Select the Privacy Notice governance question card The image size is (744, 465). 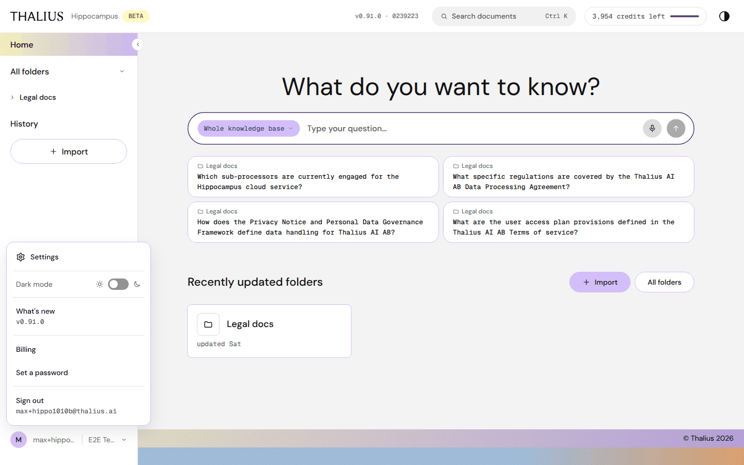click(313, 222)
